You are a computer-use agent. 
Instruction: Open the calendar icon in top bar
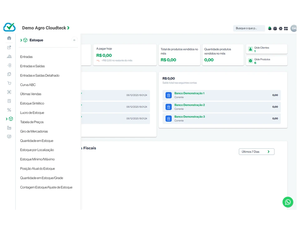click(275, 28)
